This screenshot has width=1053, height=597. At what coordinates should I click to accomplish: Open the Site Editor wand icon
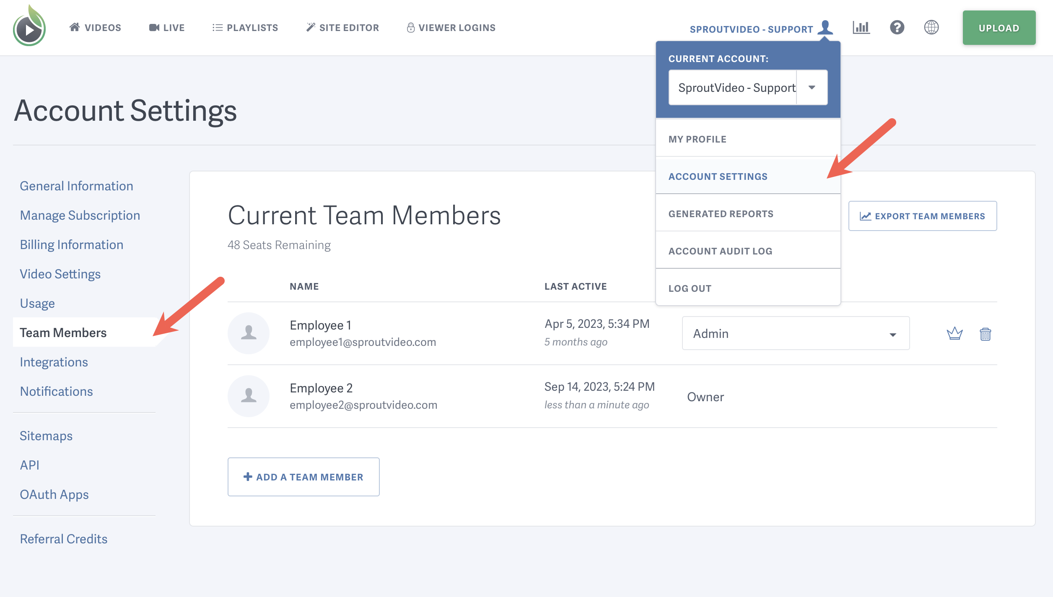[x=310, y=27]
